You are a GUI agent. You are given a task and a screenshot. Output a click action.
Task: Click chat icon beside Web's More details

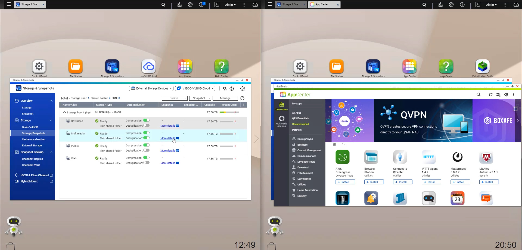coord(178,163)
